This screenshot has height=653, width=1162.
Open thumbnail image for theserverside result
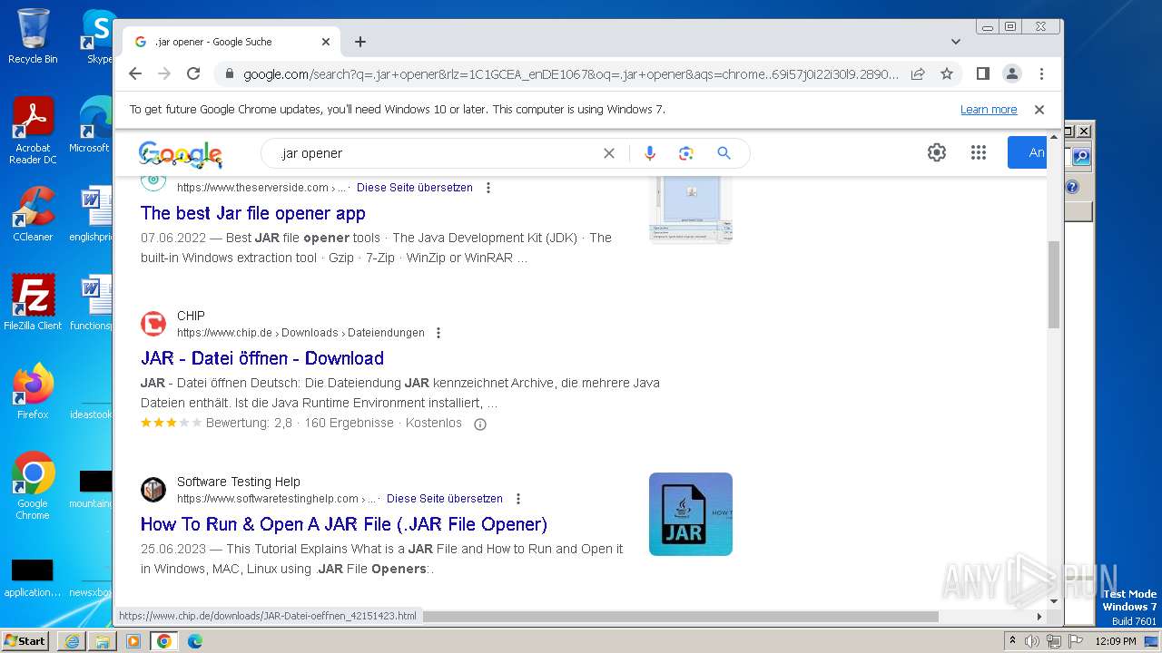691,208
